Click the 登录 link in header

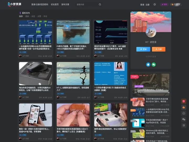[x=142, y=4]
